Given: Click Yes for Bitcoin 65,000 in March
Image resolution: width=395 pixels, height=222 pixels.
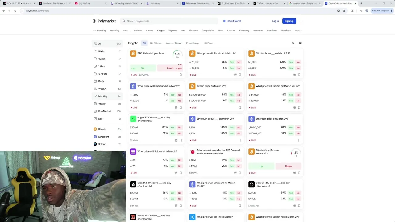Looking at the screenshot, I should coord(231,62).
